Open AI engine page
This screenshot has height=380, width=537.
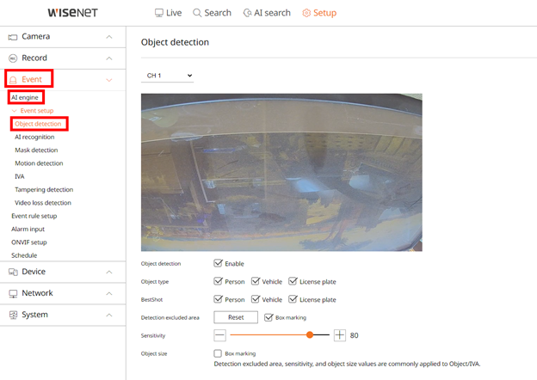tap(25, 97)
